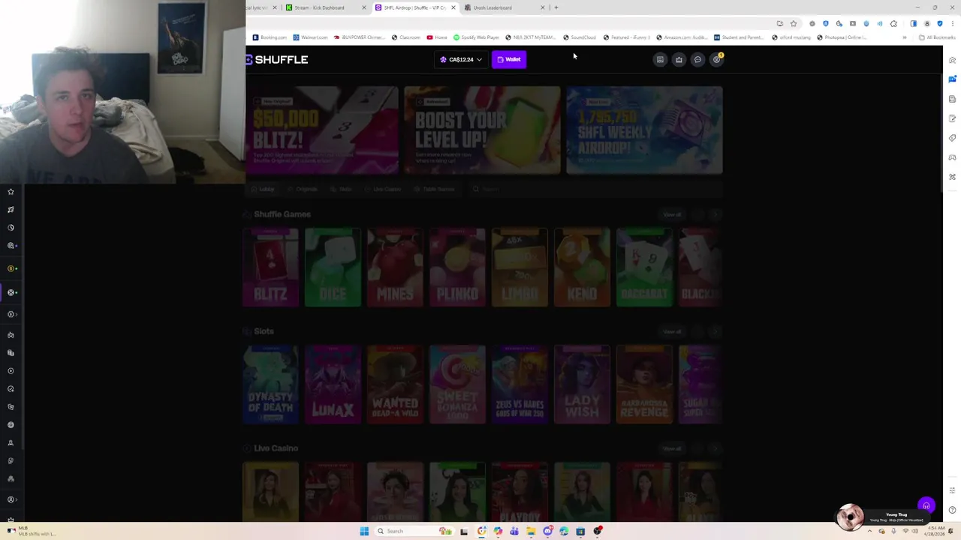Click the clock recent icon in left sidebar
Screen dimensions: 961x540
coord(11,228)
